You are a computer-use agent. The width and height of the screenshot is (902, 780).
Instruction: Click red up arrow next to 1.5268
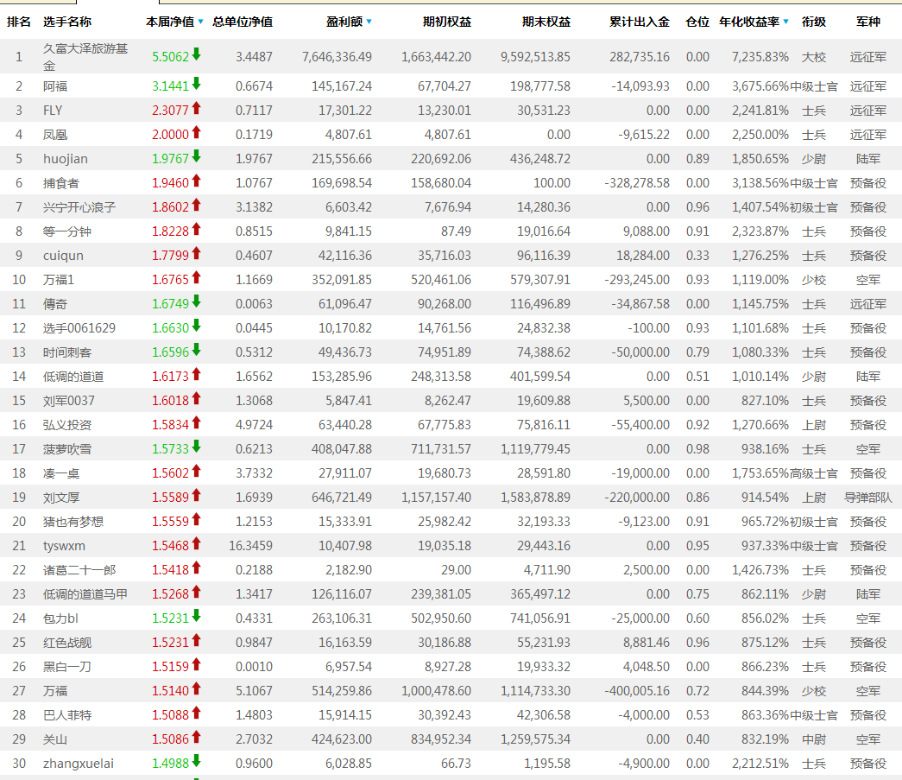196,591
